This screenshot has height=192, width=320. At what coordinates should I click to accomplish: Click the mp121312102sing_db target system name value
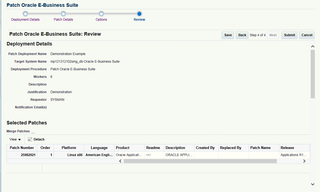coord(85,62)
